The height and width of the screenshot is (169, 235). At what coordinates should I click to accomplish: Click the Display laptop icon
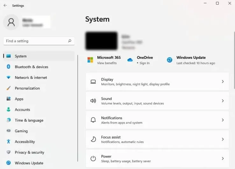(93, 82)
